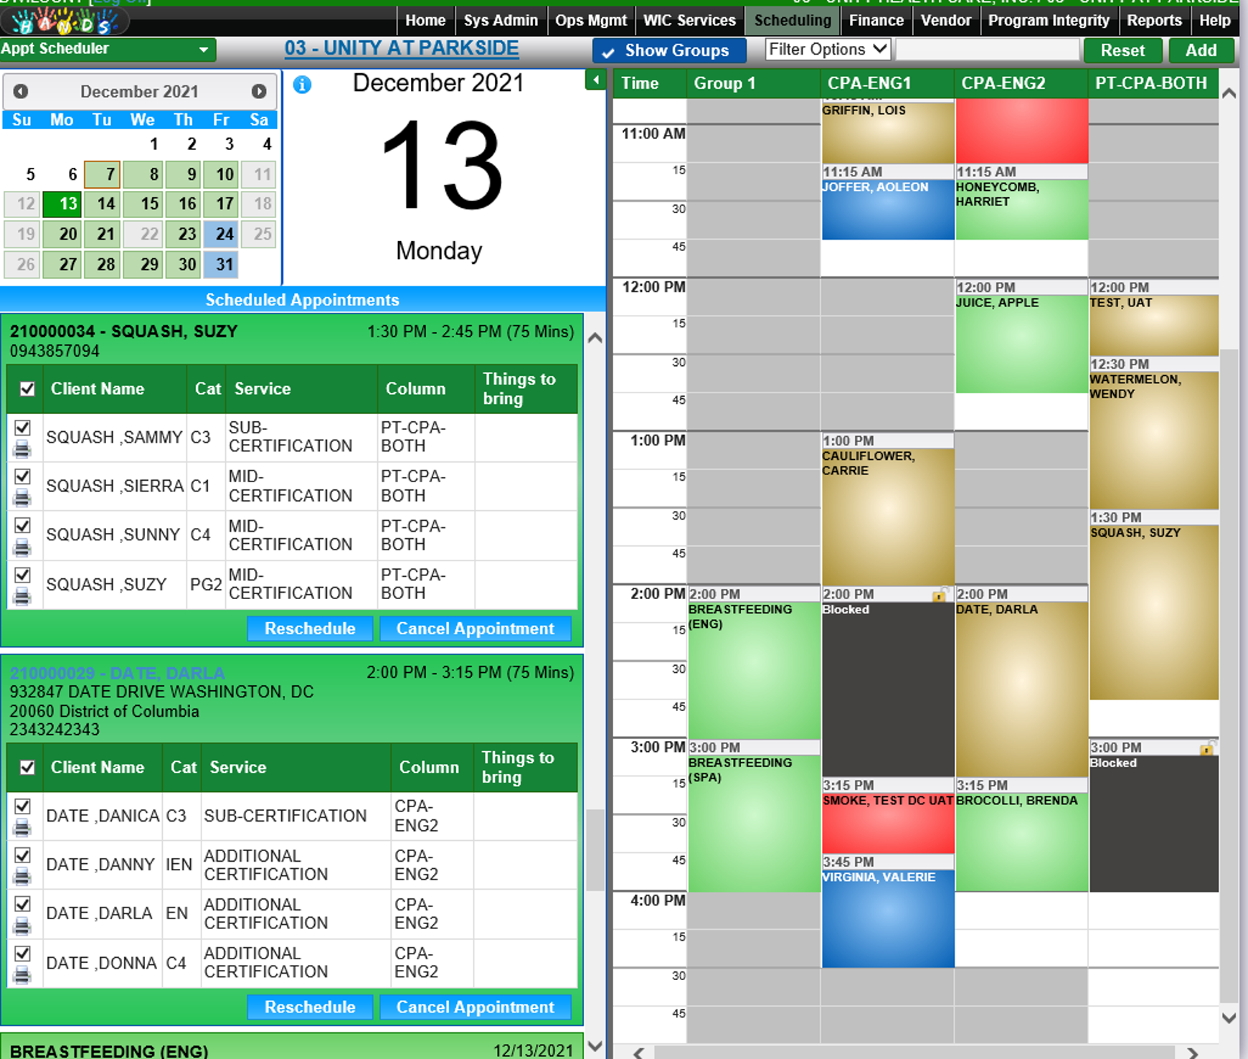This screenshot has width=1248, height=1059.
Task: Open the 03 - UNITY AT PARKSIDE link
Action: click(x=401, y=48)
